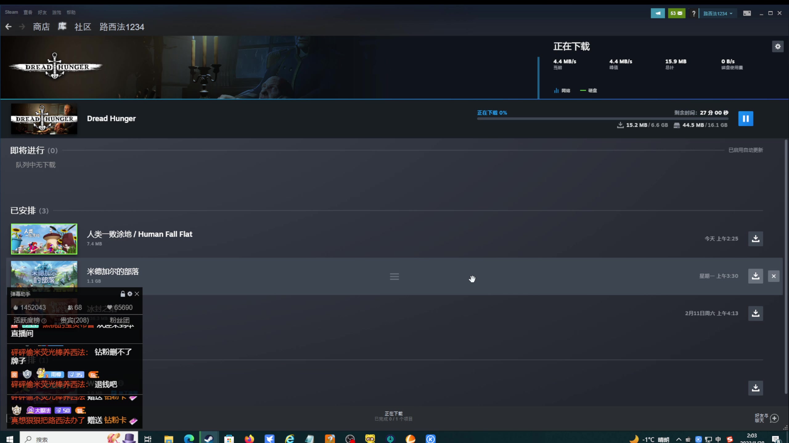The image size is (789, 443).
Task: Toggle the 硬盘 disk graph legend
Action: click(x=589, y=90)
